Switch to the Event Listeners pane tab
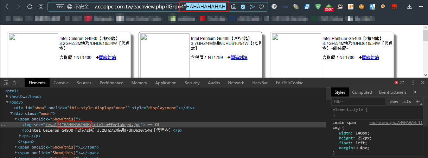The width and height of the screenshot is (428, 158). 392,92
